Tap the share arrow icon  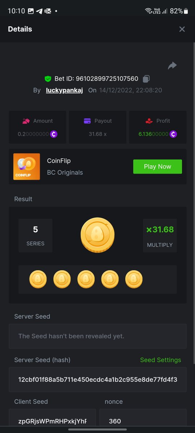172,65
